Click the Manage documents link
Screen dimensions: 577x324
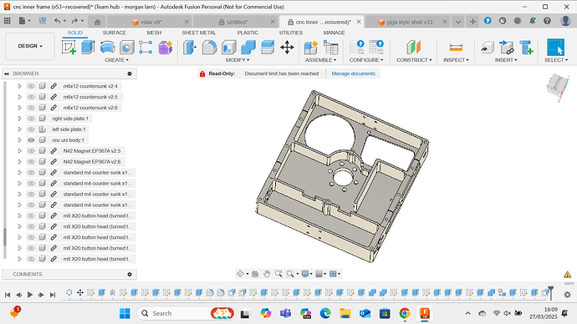[x=353, y=73]
